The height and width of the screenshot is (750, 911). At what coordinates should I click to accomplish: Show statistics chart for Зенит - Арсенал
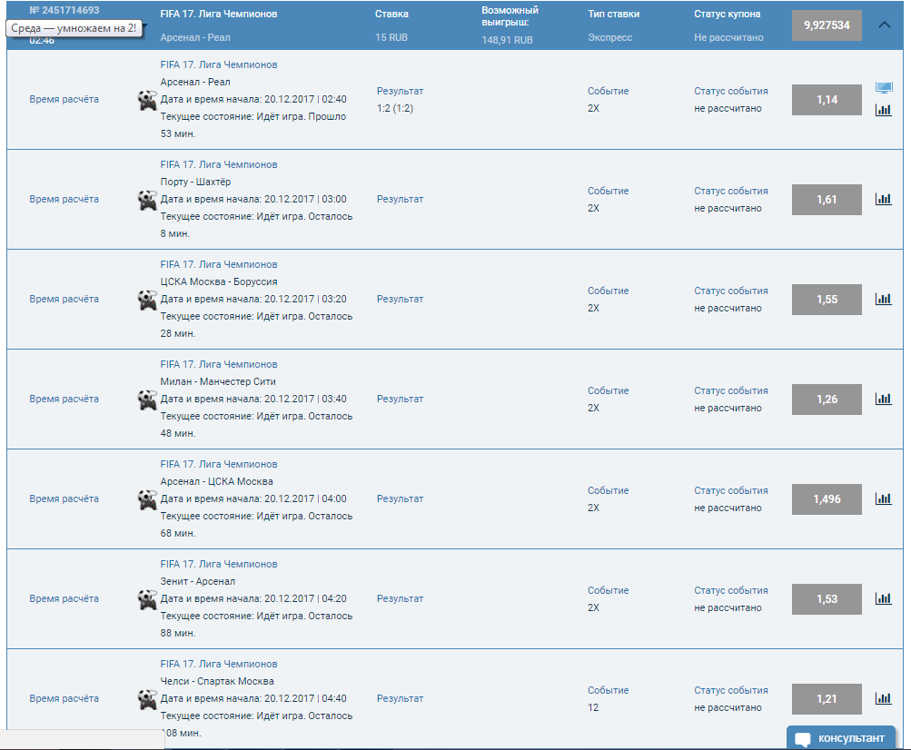pos(883,598)
